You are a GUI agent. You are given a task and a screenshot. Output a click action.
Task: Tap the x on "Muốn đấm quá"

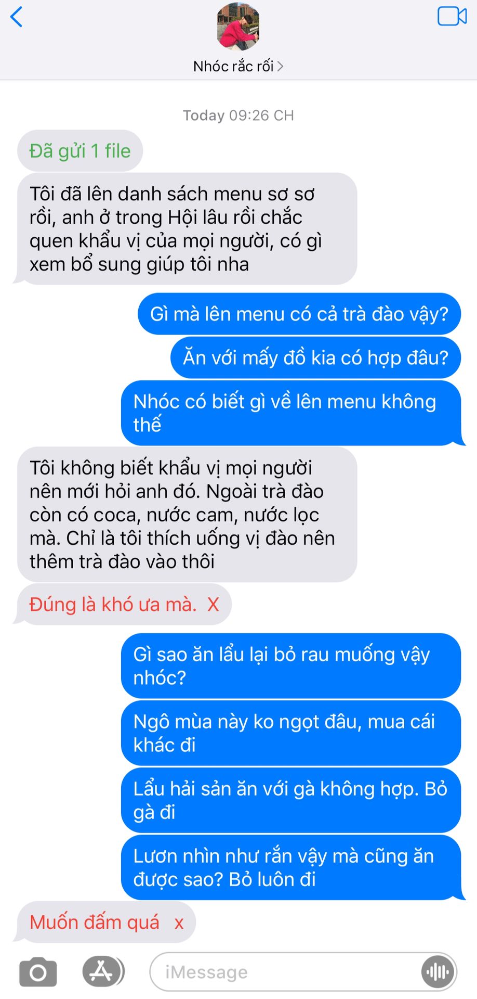(x=179, y=923)
